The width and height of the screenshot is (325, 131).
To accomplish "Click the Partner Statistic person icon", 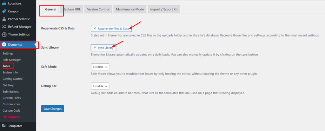I will [x=4, y=19].
